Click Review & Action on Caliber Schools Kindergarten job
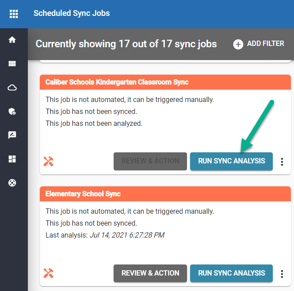This screenshot has width=294, height=291. point(150,161)
